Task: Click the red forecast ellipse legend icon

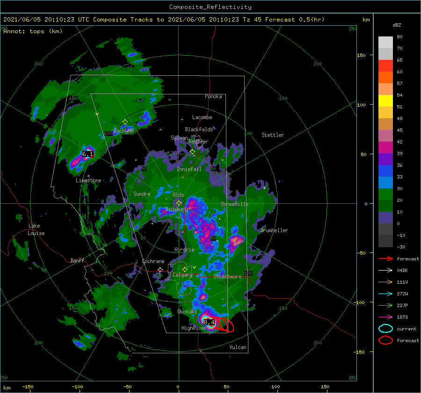Action: [x=385, y=340]
